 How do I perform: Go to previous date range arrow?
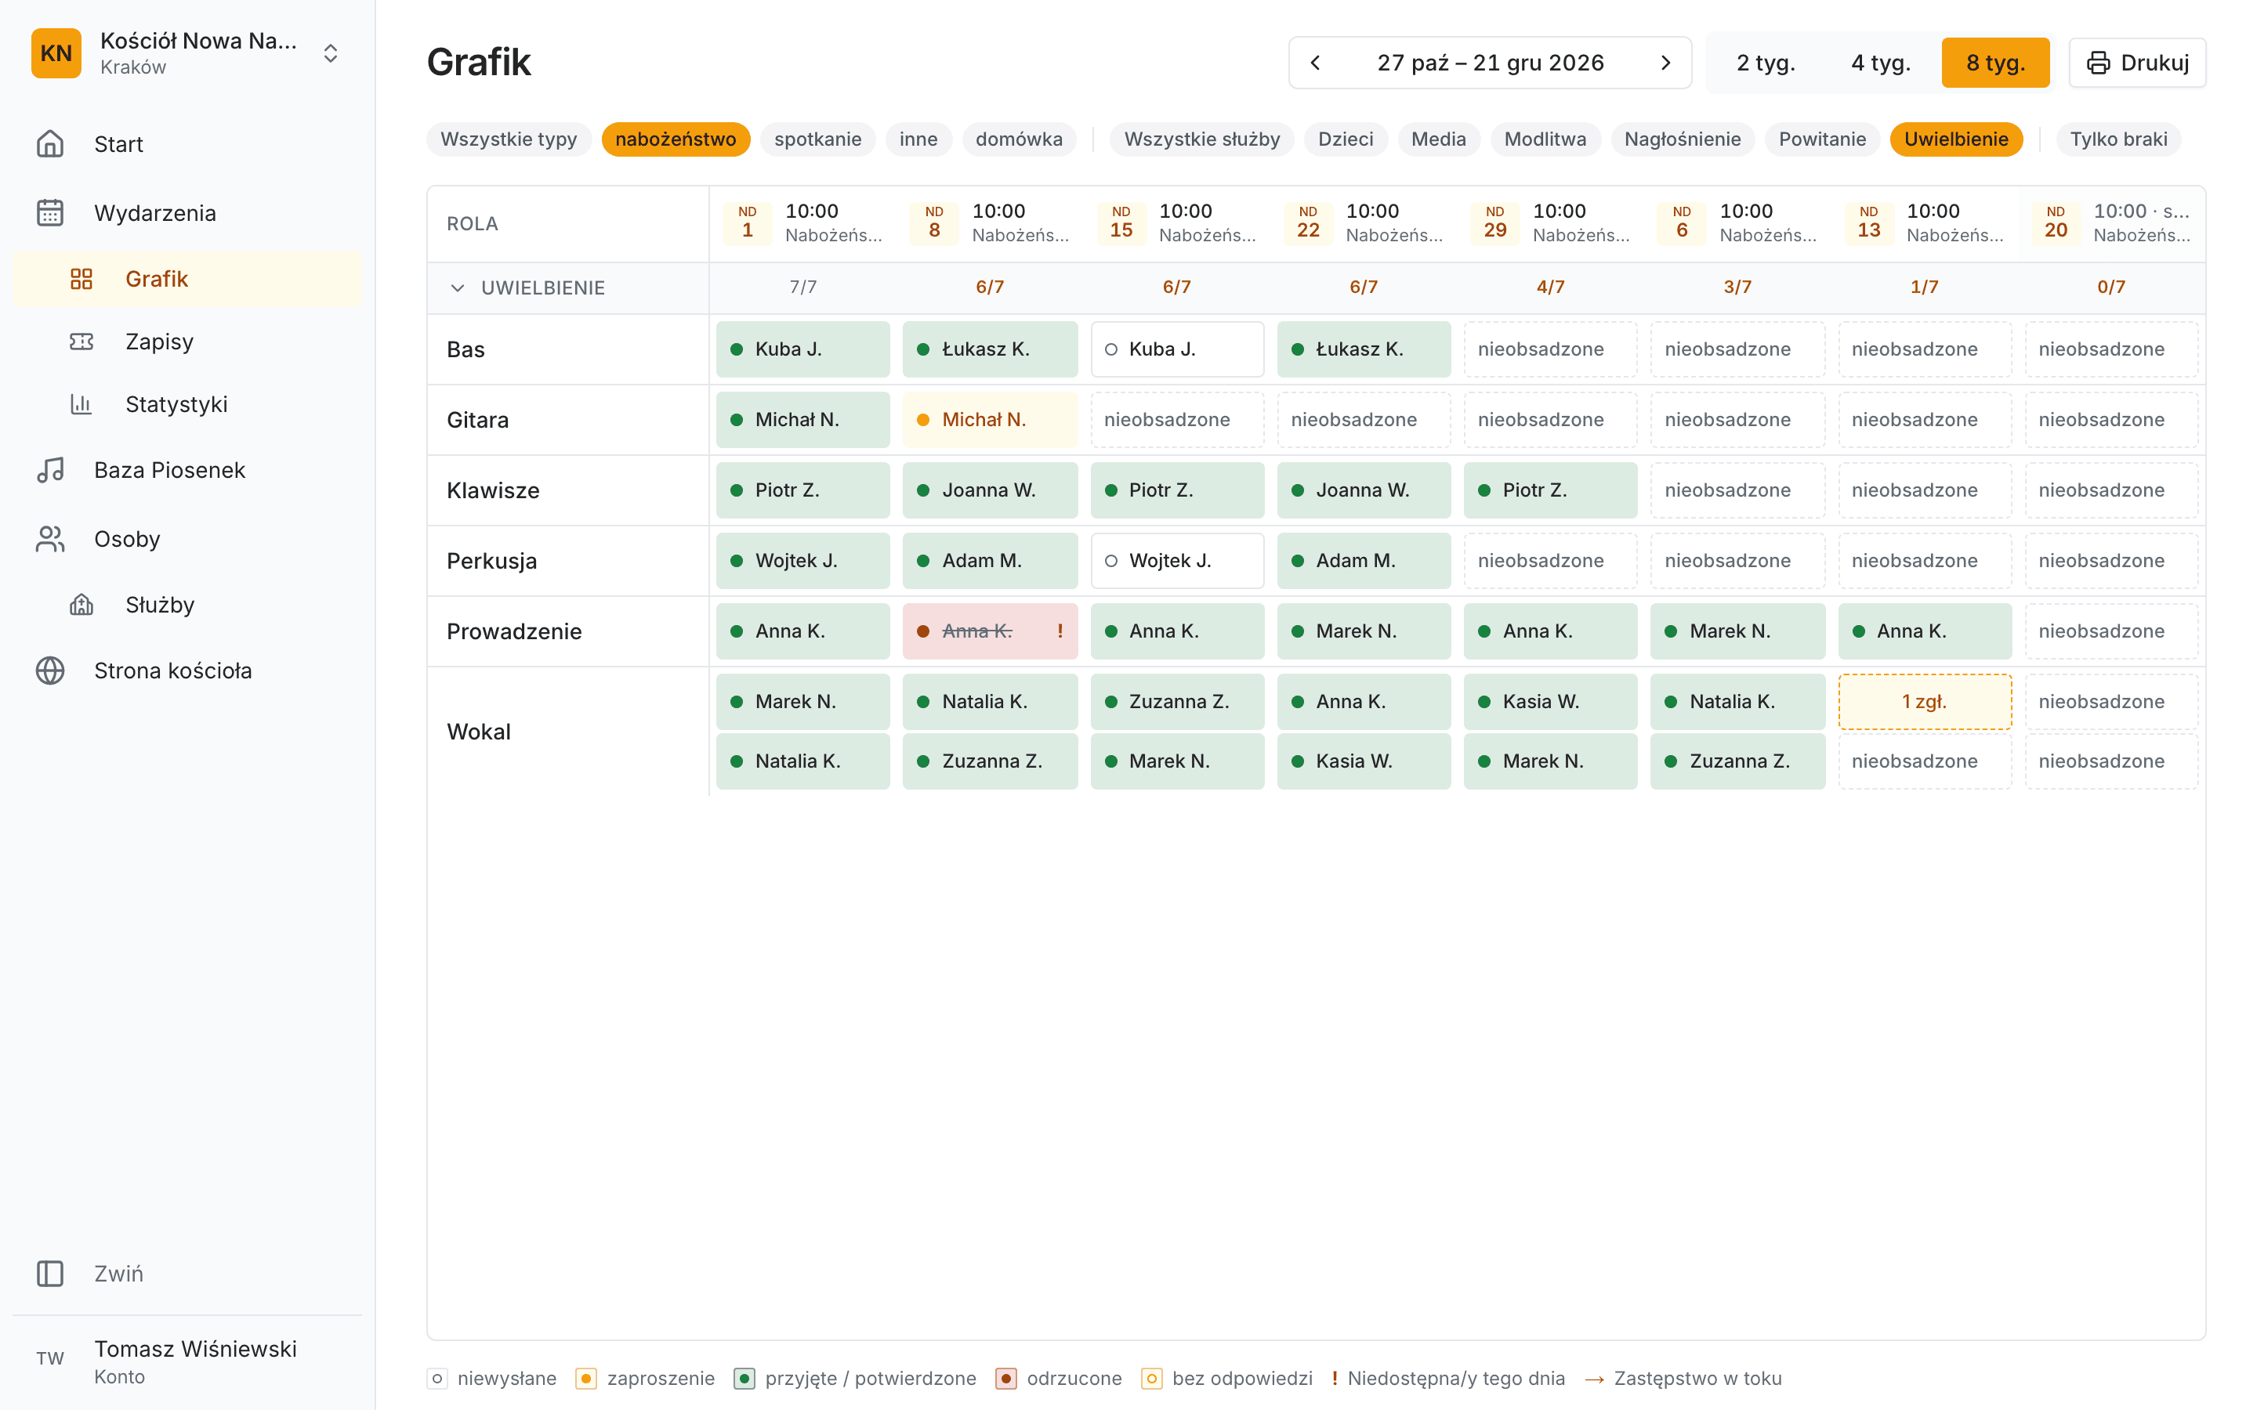1315,63
